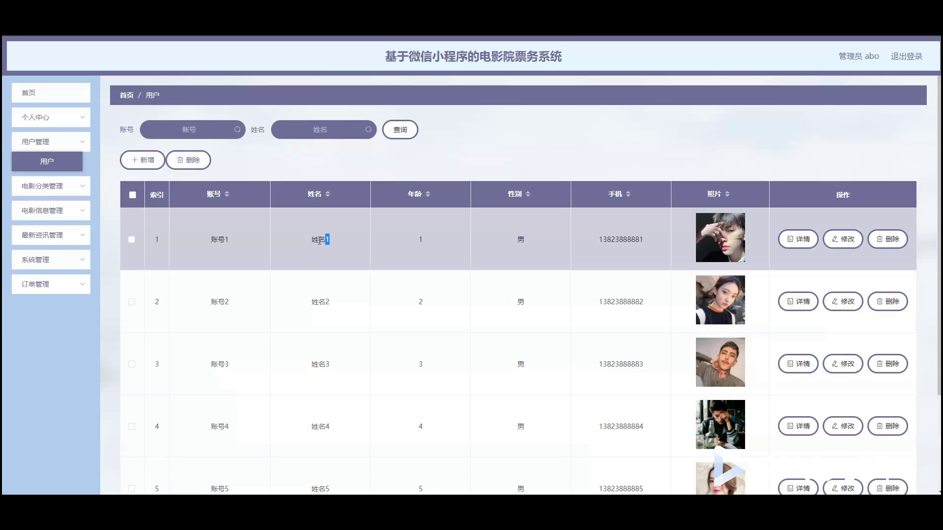The image size is (943, 530).
Task: Sort by 姓名 column arrows
Action: point(328,194)
